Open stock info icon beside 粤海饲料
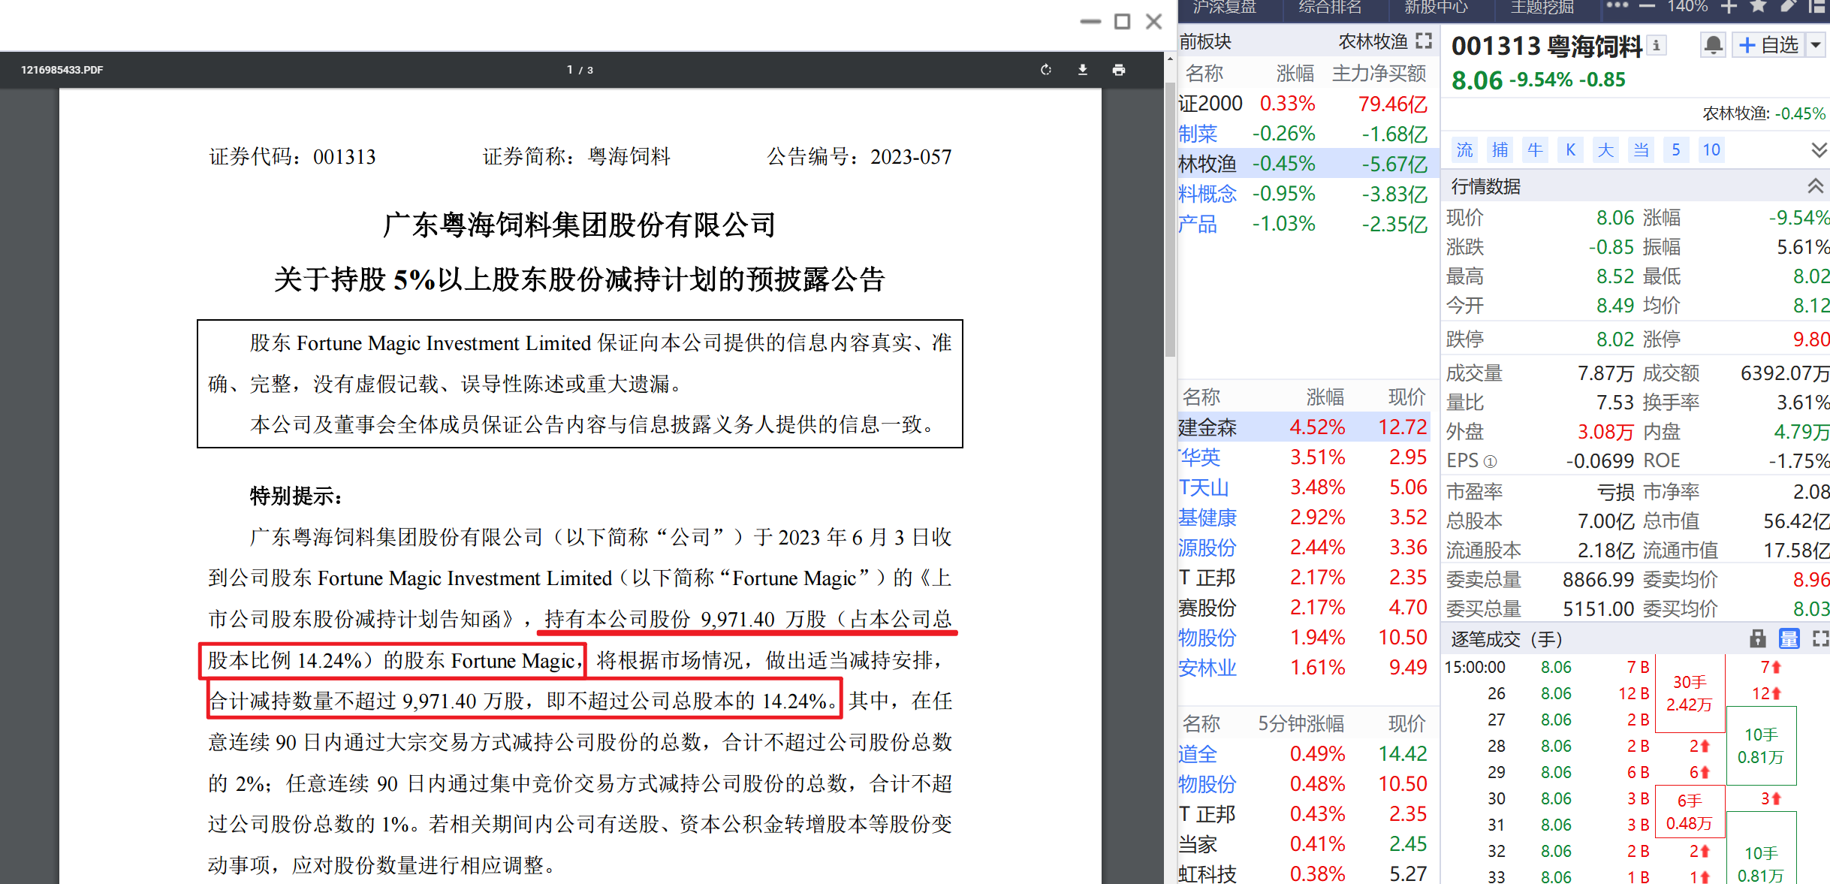 tap(1657, 46)
